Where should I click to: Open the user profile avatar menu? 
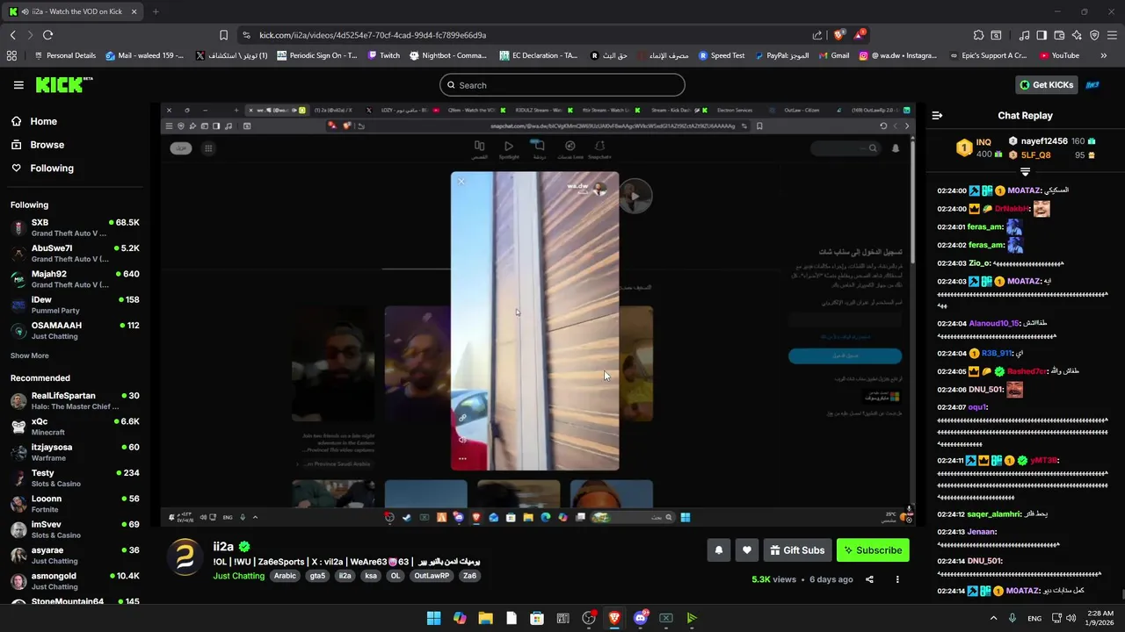tap(1093, 84)
